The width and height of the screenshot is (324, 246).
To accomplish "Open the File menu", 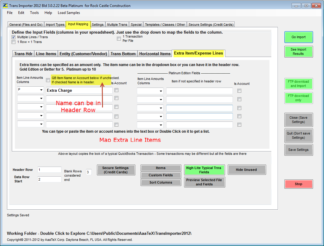I will (10, 13).
